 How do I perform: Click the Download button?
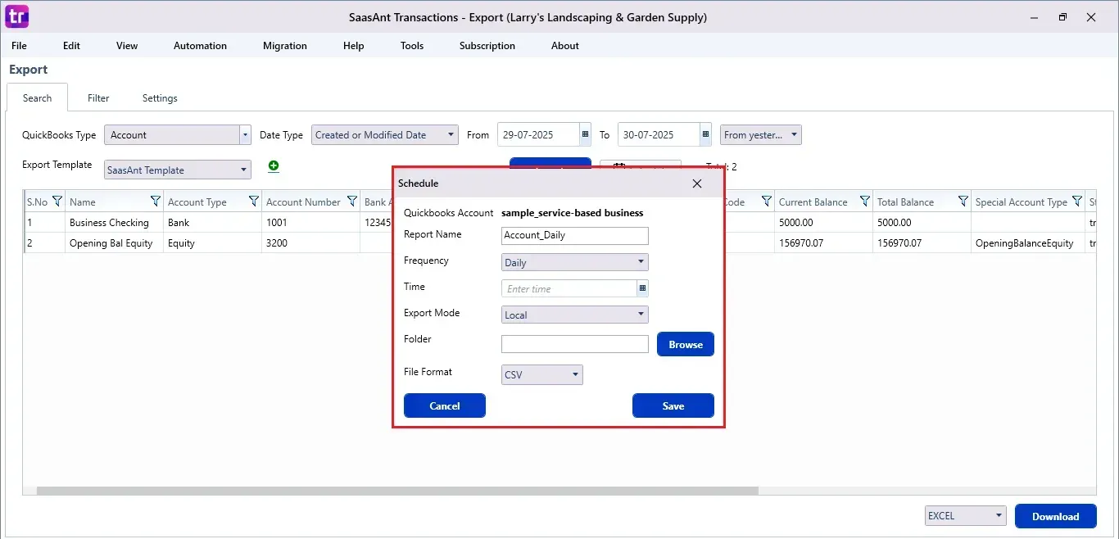tap(1056, 516)
